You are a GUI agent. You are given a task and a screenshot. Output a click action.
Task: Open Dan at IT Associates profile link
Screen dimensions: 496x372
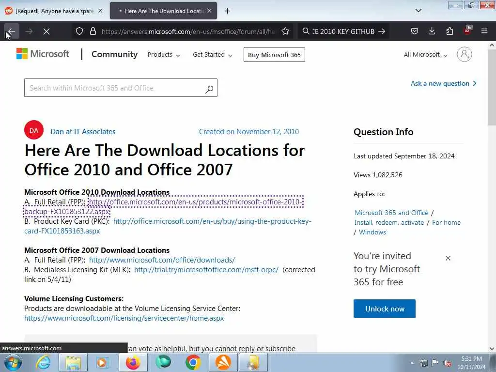click(x=83, y=132)
